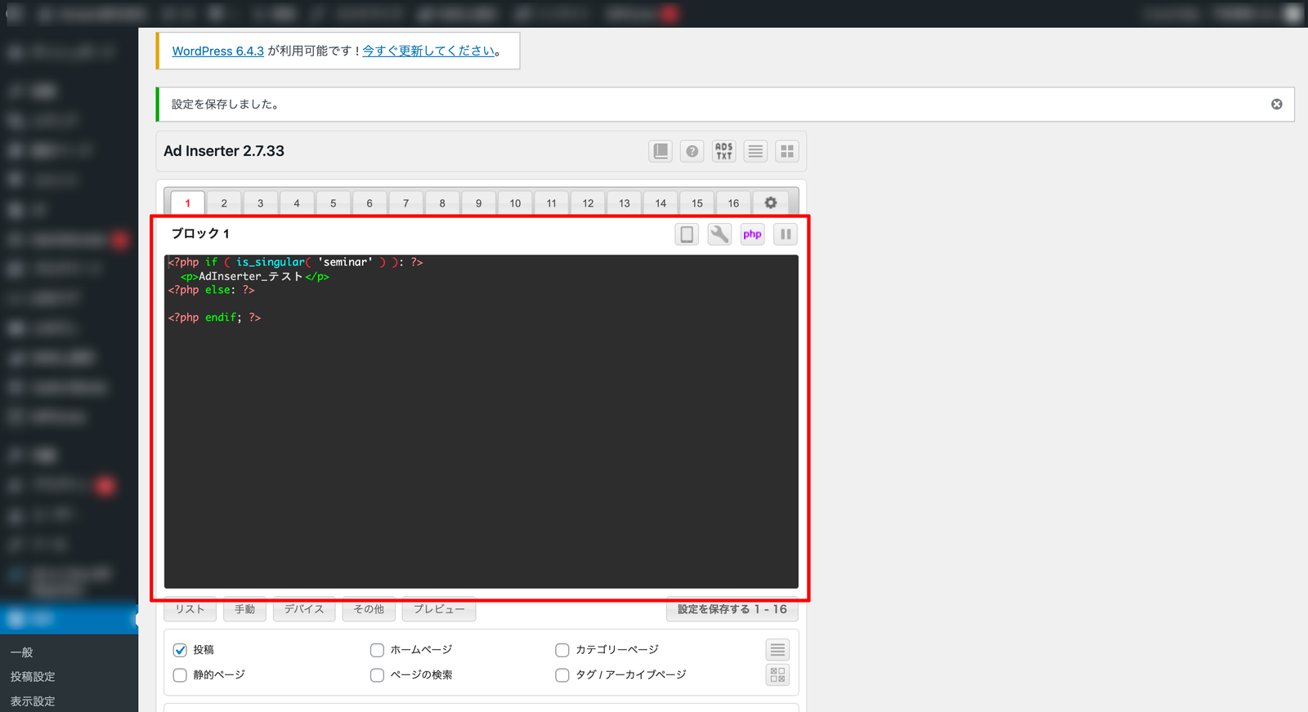Switch to block tab 14
This screenshot has height=712, width=1308.
(661, 203)
